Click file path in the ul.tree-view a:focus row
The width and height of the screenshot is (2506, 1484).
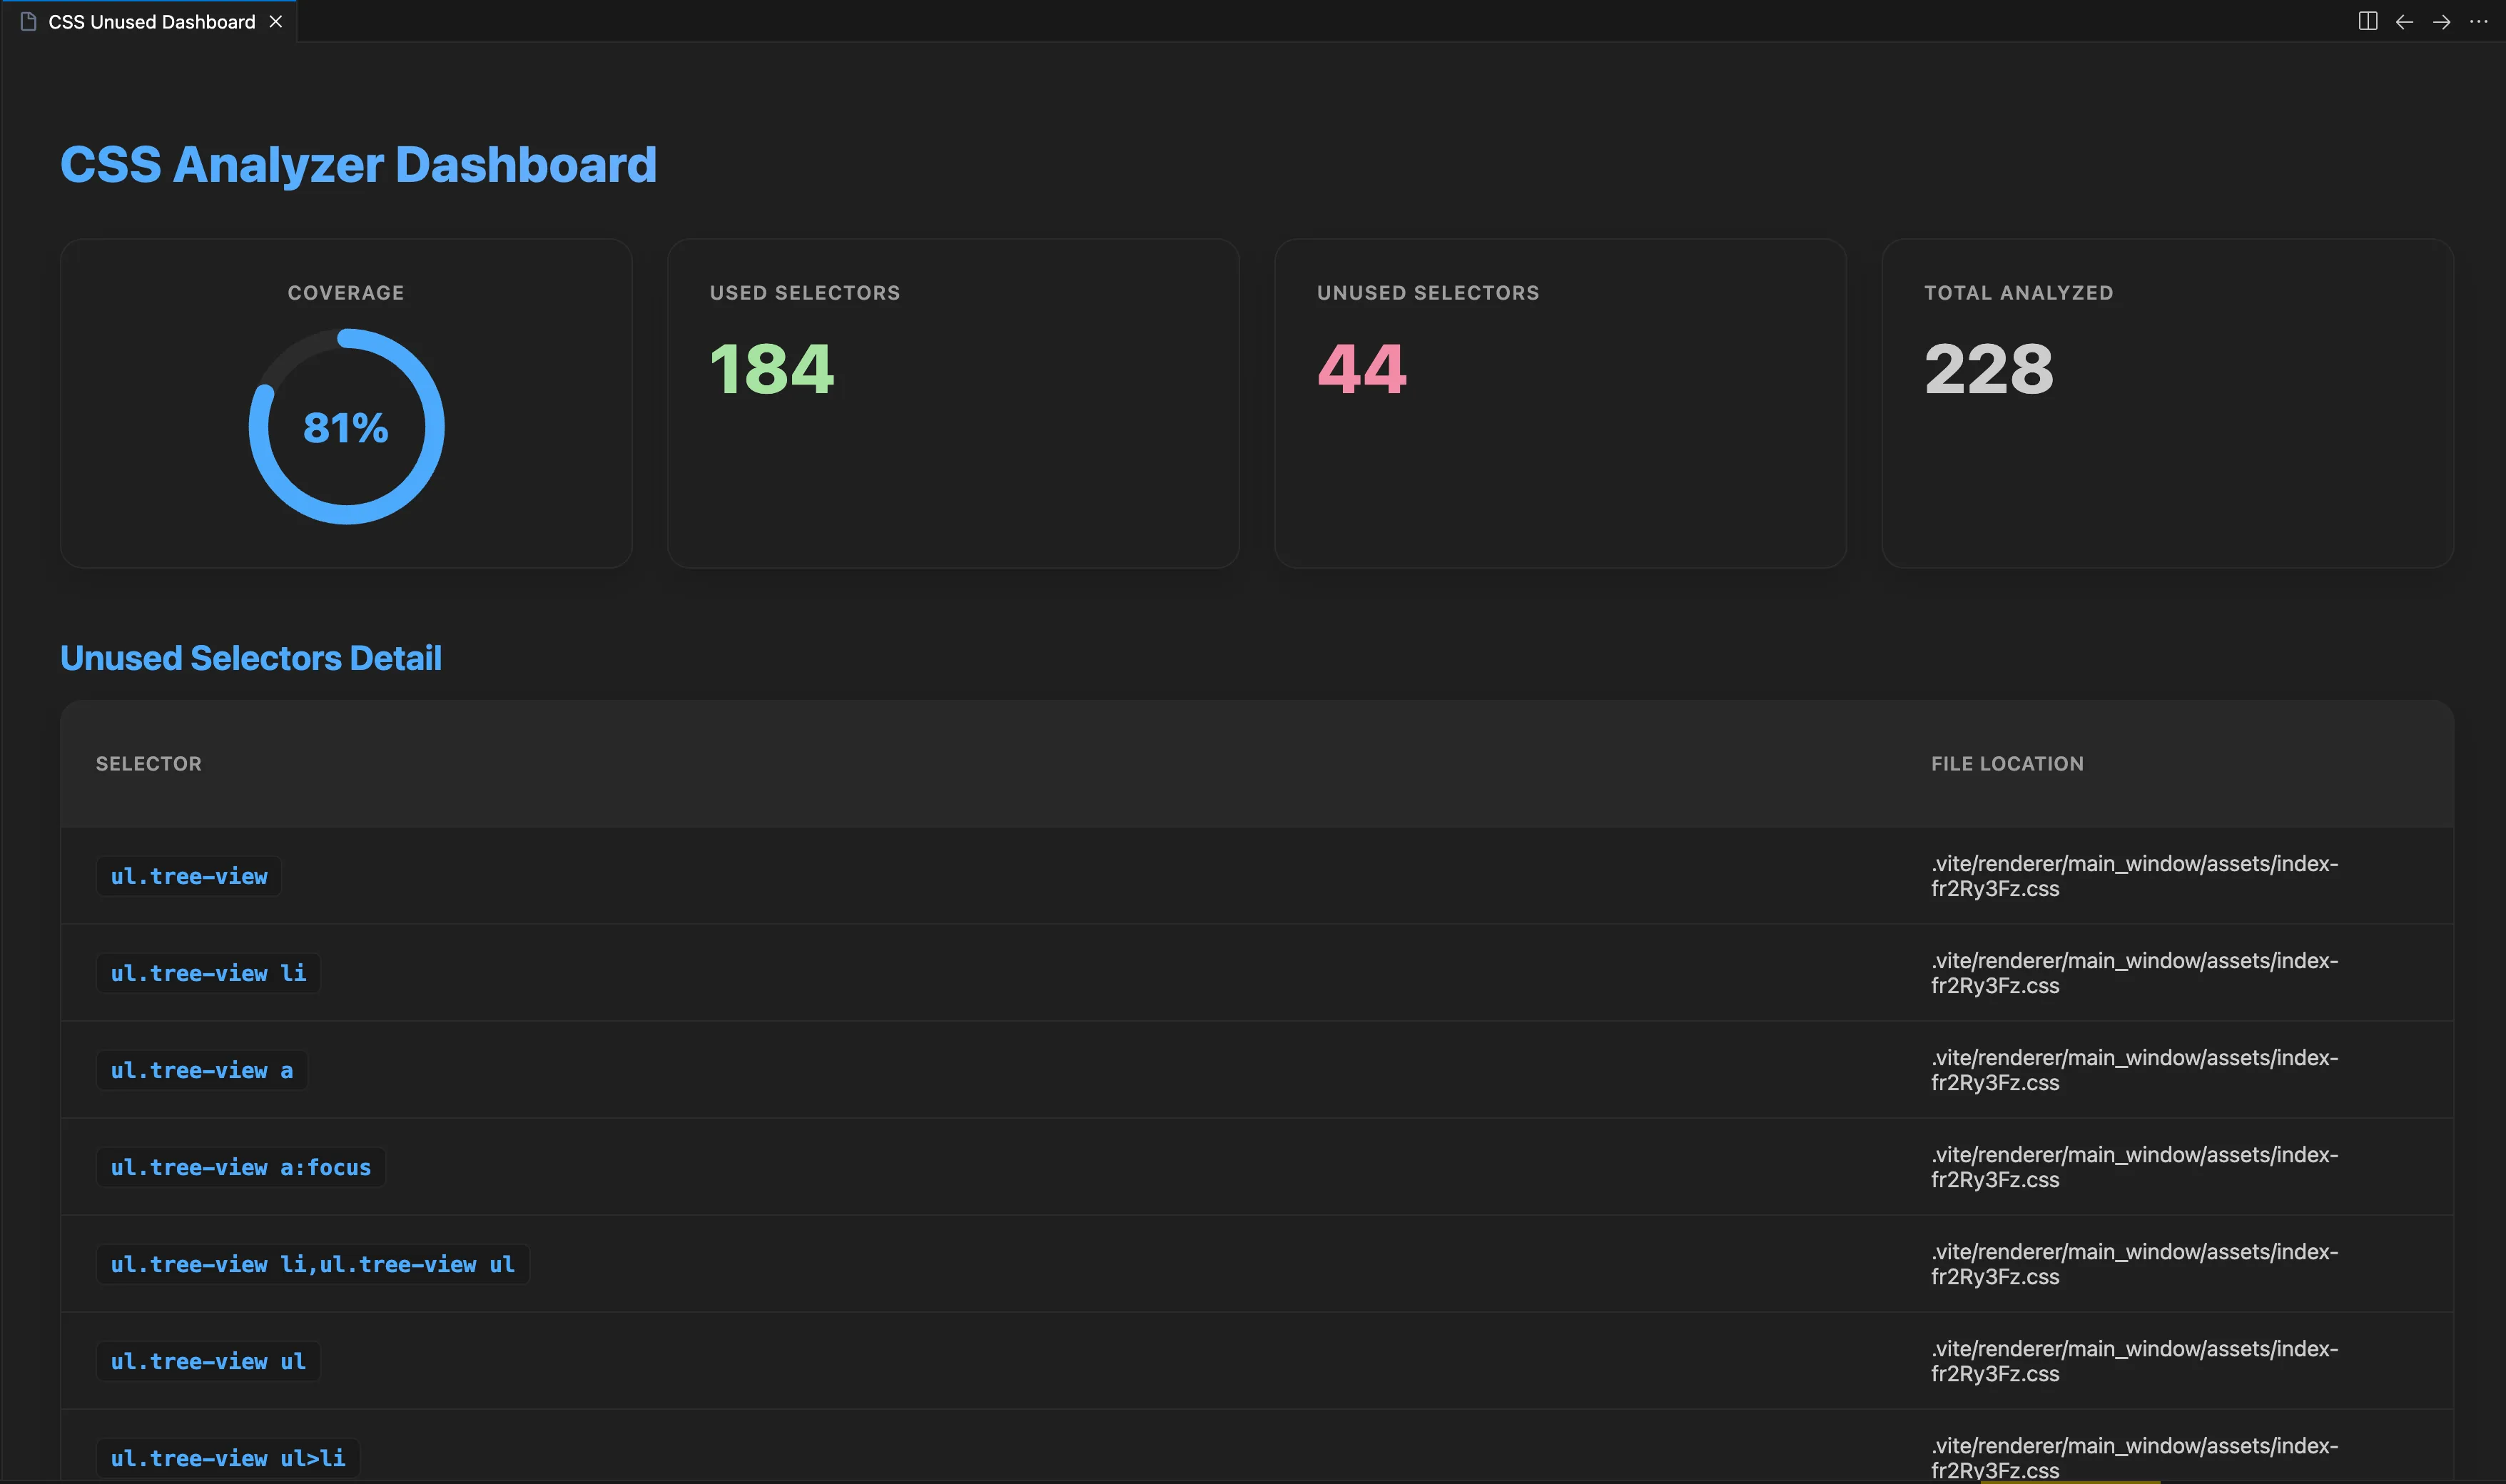click(2134, 1167)
